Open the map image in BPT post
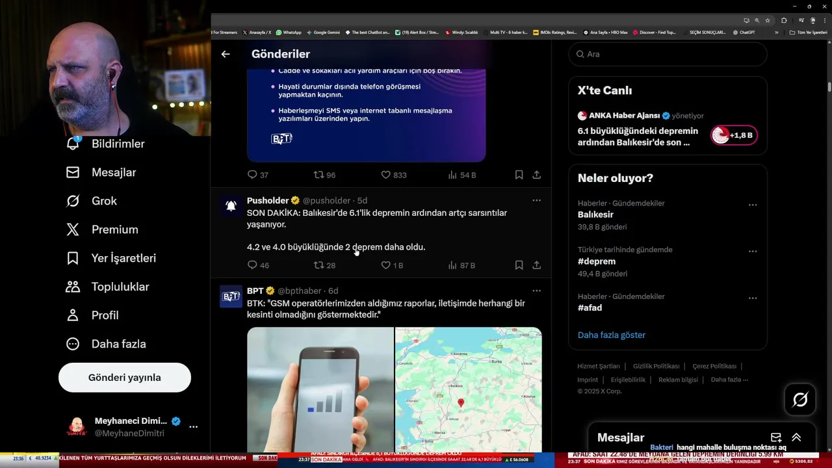The width and height of the screenshot is (832, 468). click(x=469, y=390)
